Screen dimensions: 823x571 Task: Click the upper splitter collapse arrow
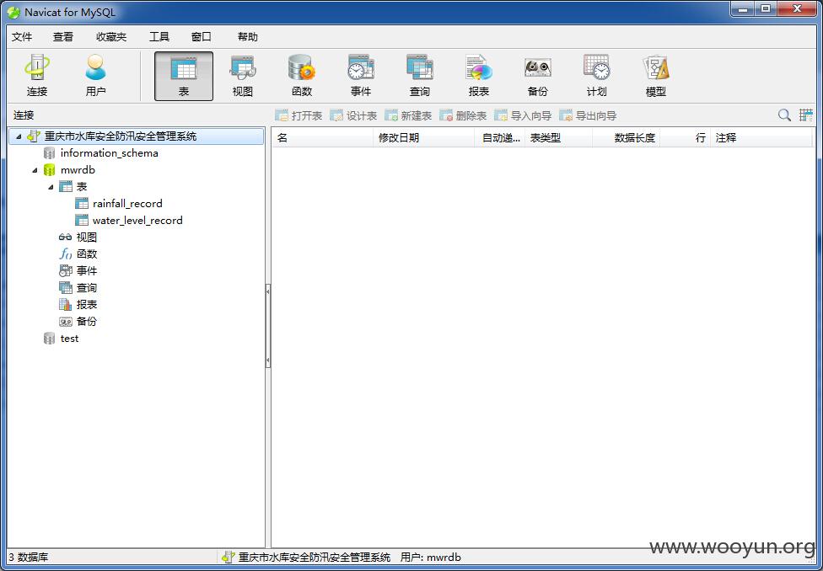268,291
